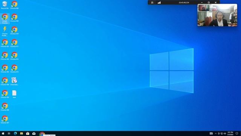241x136 pixels.
Task: Select the Chrome-002 desktop shortcut
Action: click(x=5, y=56)
